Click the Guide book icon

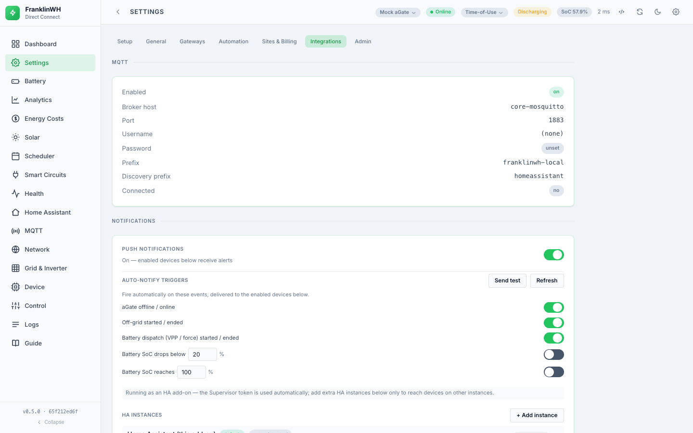(x=15, y=344)
